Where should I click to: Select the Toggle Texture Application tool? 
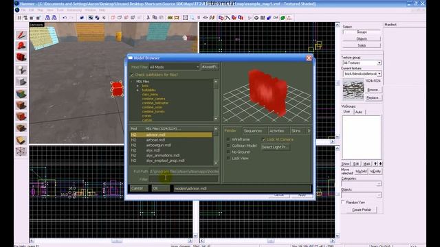tap(21, 93)
